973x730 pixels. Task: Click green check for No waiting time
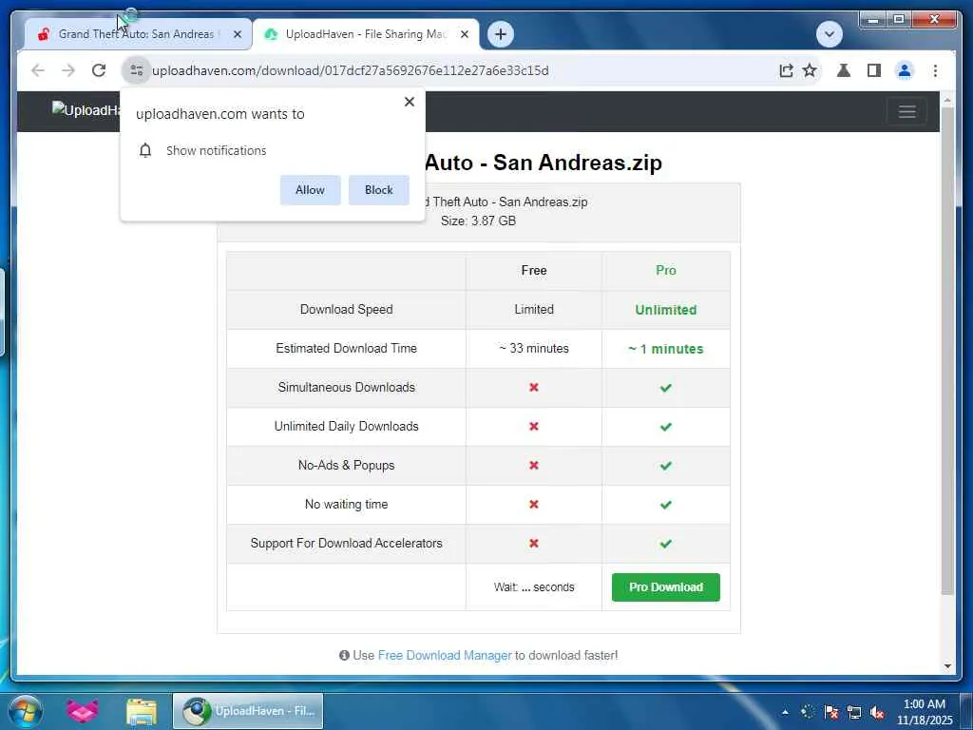coord(666,505)
